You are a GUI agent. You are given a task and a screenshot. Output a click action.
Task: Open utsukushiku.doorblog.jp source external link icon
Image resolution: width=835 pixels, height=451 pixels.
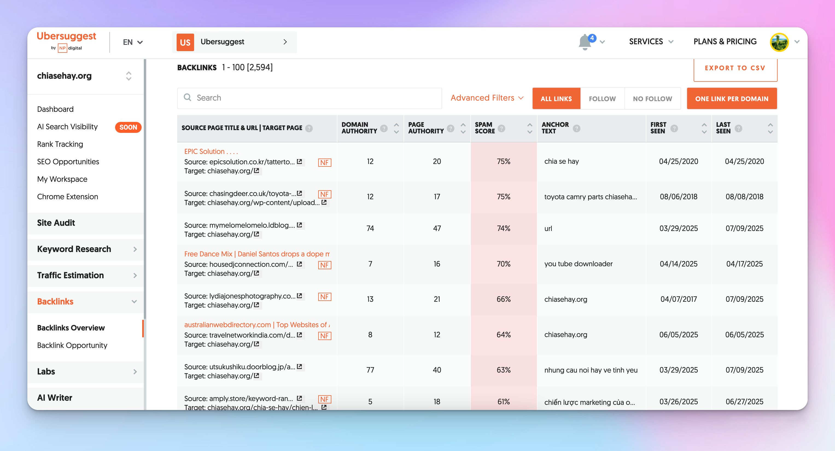coord(299,367)
